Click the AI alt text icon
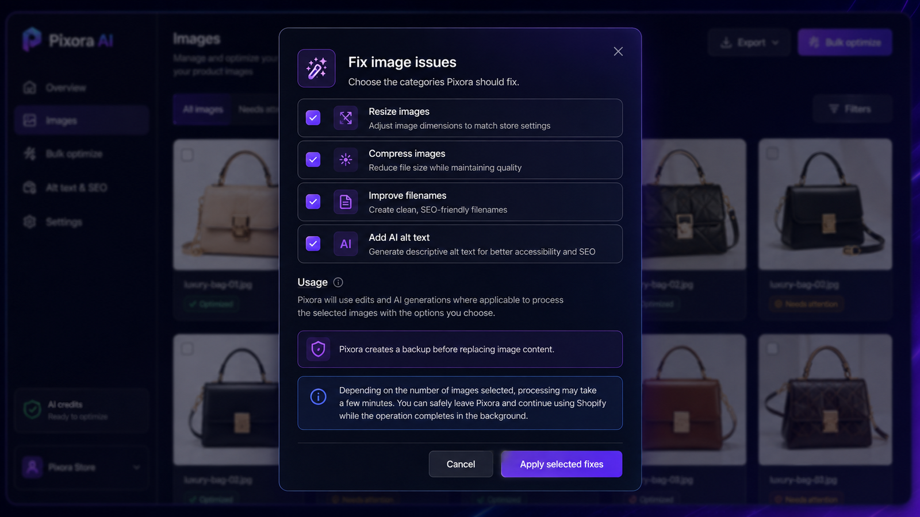Screen dimensions: 920x517 click(346, 244)
